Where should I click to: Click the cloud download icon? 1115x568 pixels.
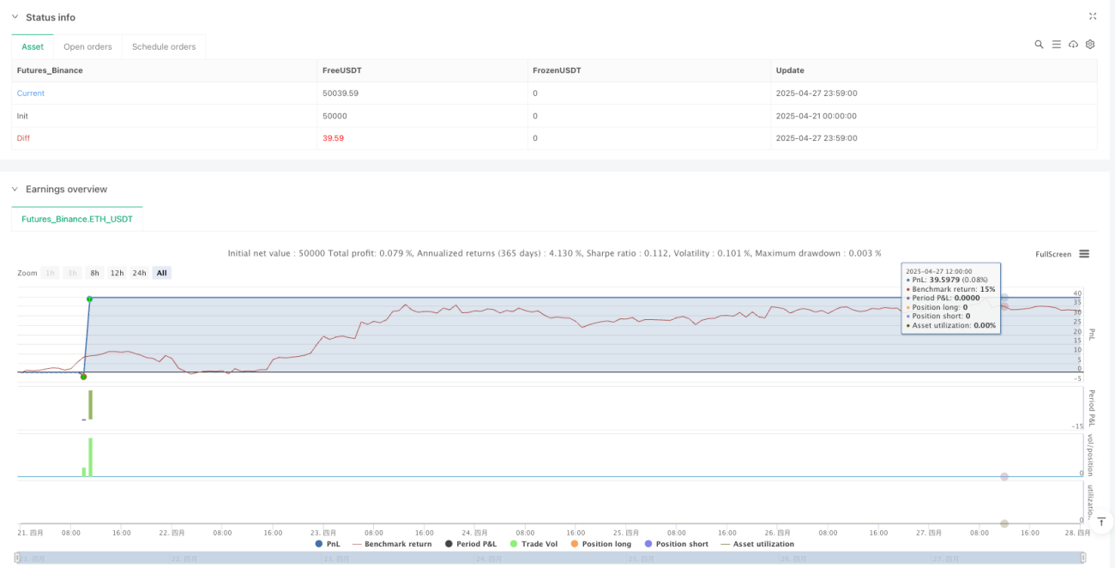[x=1073, y=45]
